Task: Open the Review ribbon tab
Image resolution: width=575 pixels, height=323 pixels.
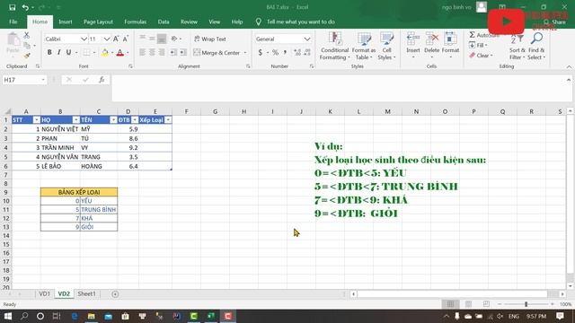Action: [189, 22]
